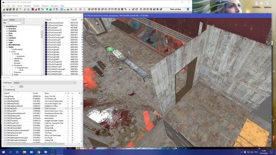This screenshot has width=276, height=155.
Task: Open the Help menu
Action: [62, 6]
